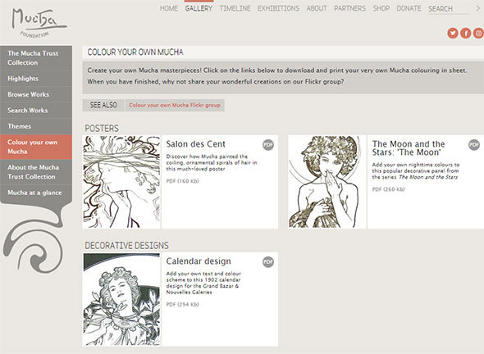Click the DECORATIVE DESIGNS section heading

(x=127, y=246)
